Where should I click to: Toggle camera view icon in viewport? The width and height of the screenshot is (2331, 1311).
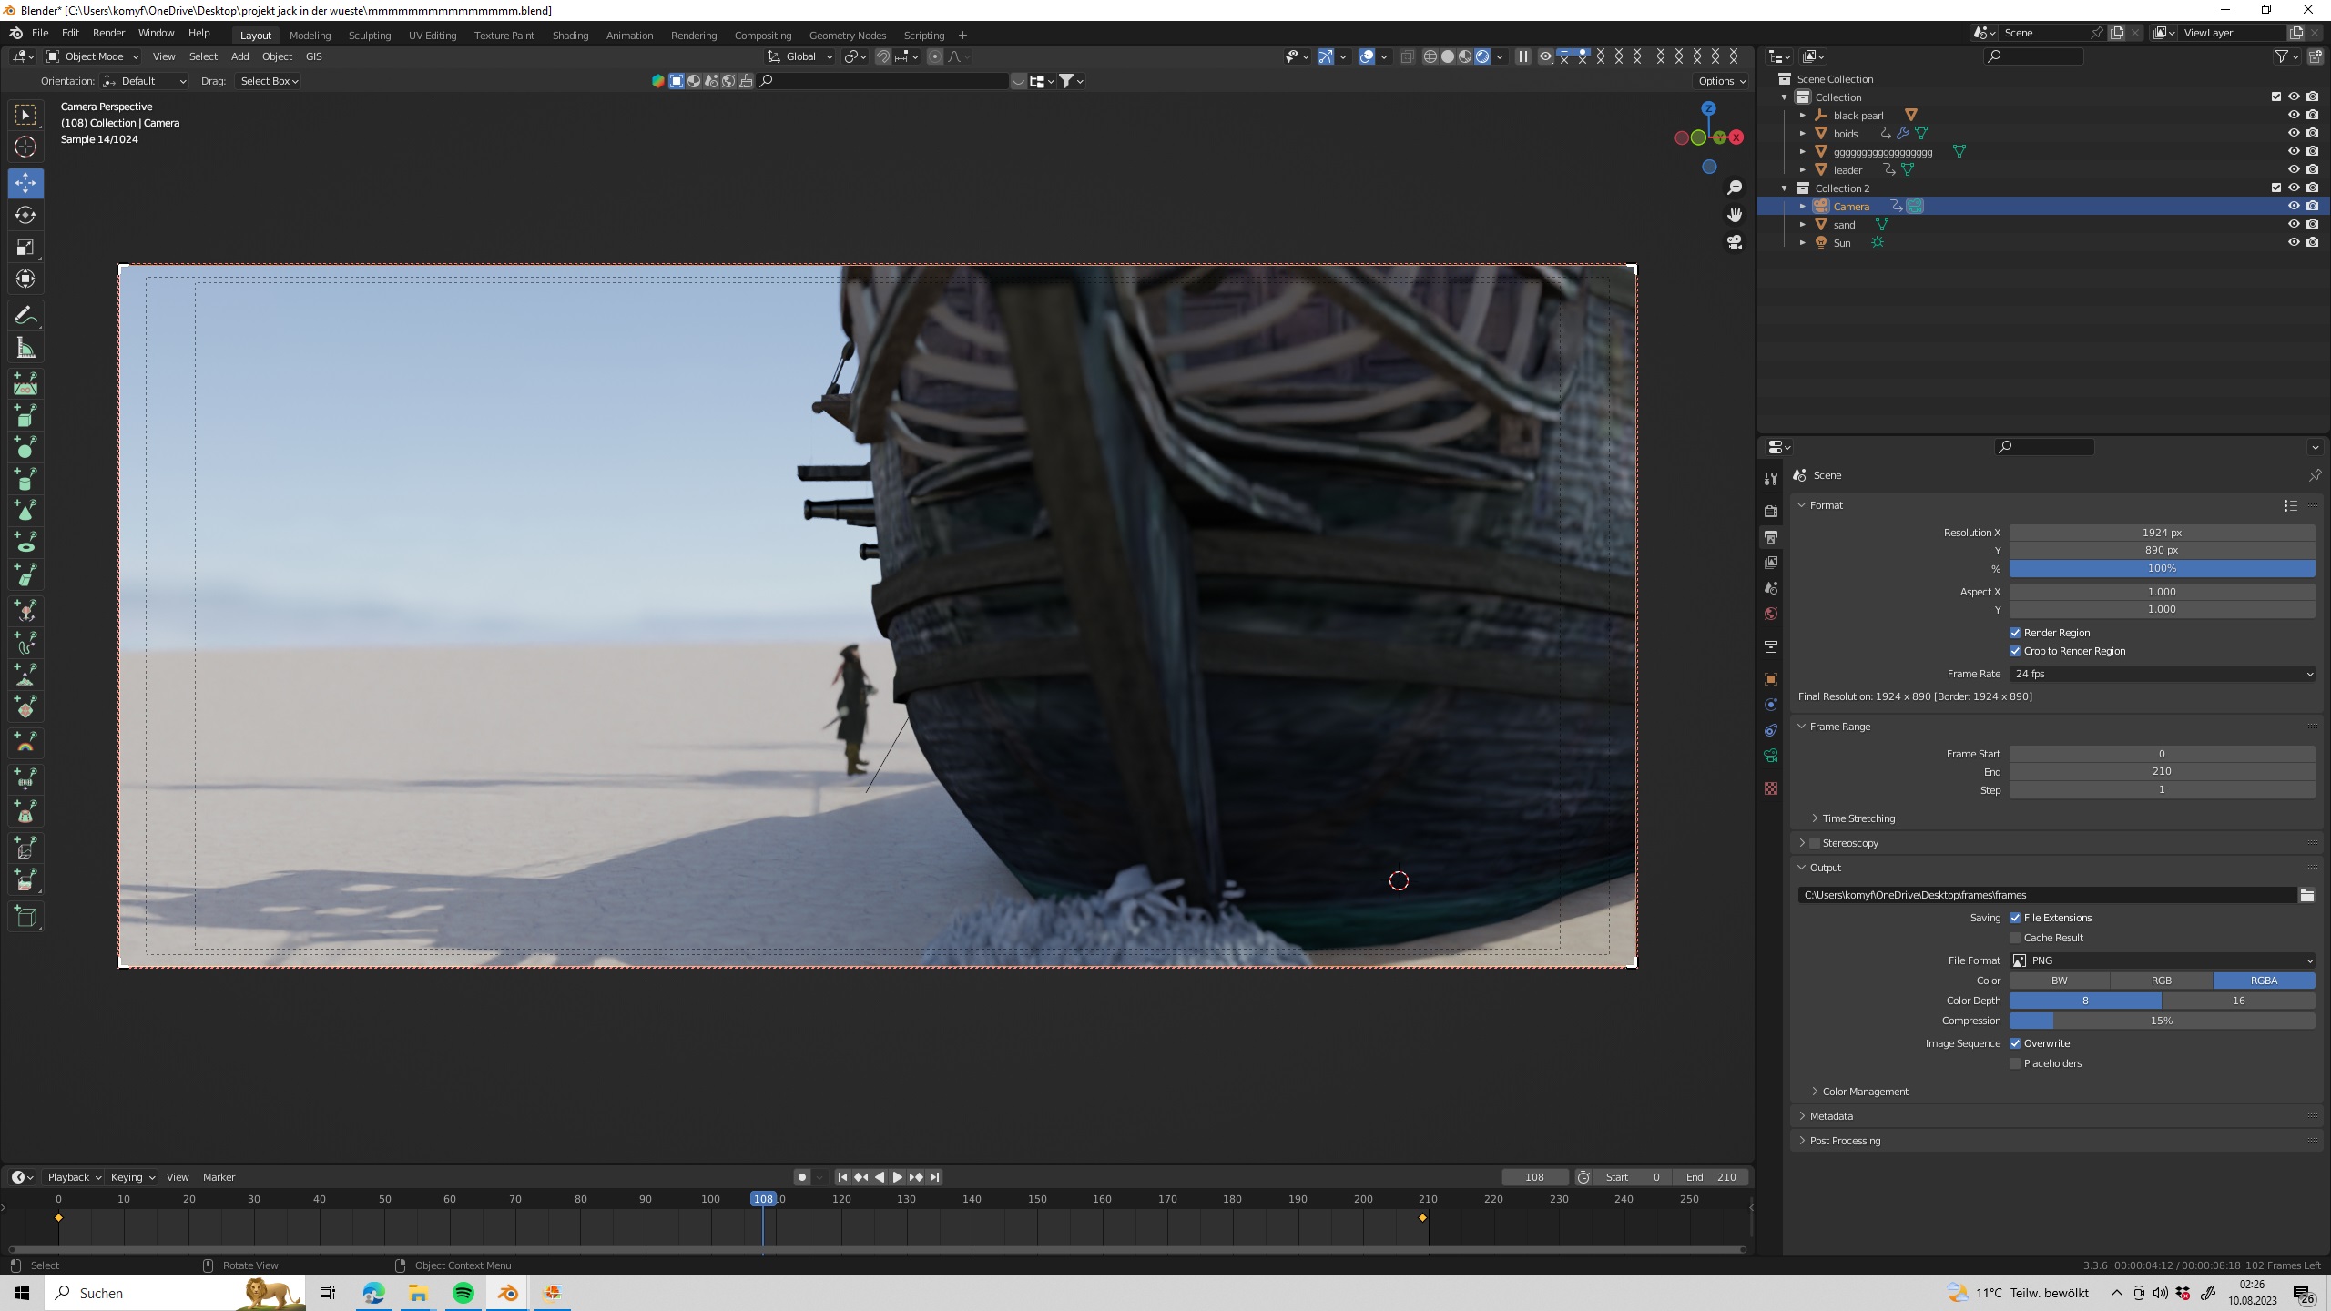tap(1735, 242)
